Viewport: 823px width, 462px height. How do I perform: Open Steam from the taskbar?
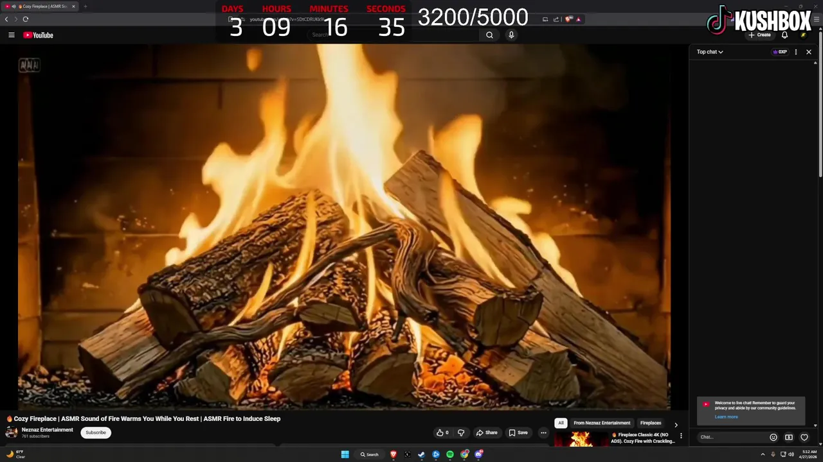422,454
